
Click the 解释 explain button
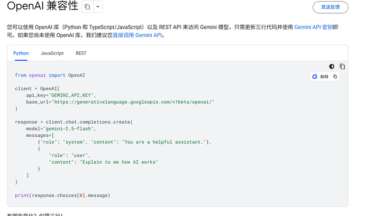321,77
